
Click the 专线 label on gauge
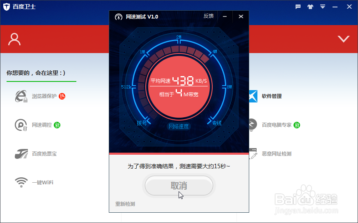[217, 123]
